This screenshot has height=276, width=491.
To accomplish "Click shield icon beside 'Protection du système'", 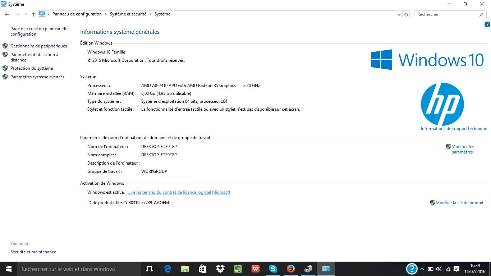I will (5, 68).
